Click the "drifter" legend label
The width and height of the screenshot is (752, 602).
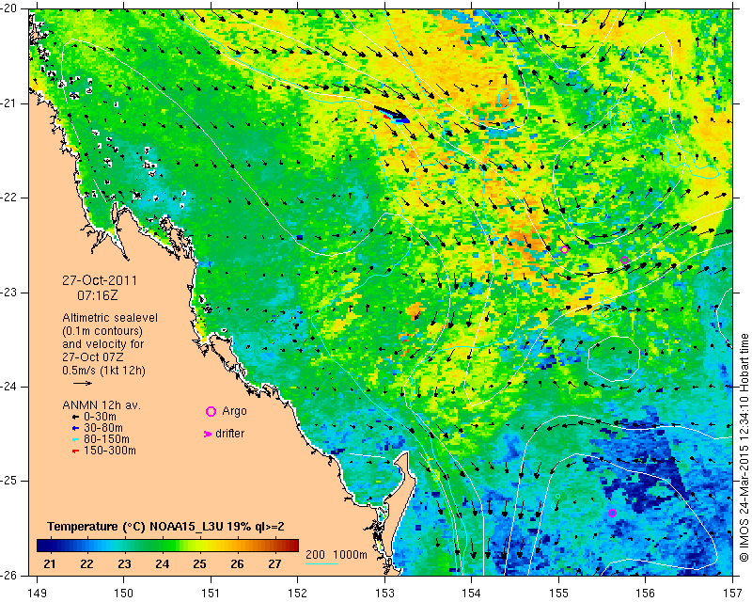(229, 434)
